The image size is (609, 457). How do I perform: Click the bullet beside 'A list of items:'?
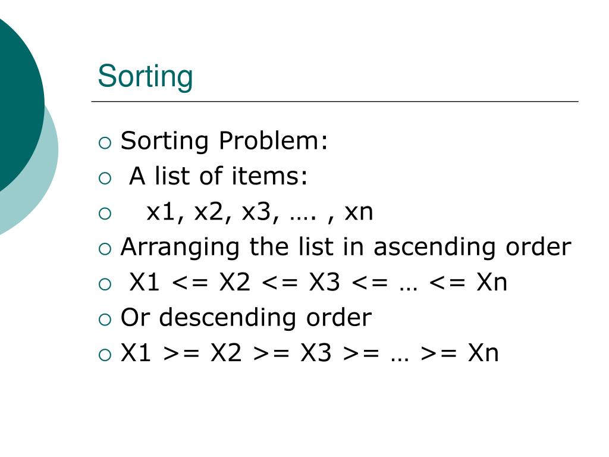pos(105,179)
